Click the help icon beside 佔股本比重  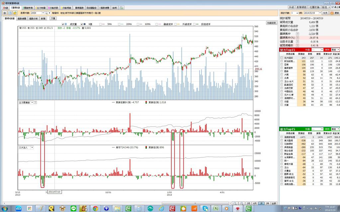coord(297,41)
